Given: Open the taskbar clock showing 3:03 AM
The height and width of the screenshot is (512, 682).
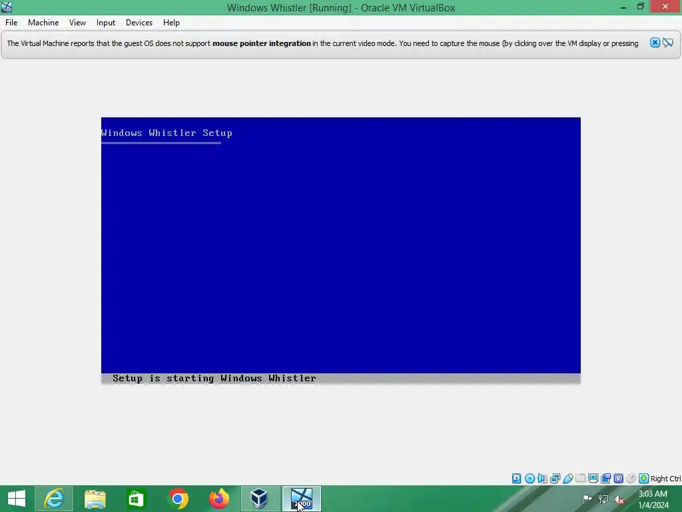Looking at the screenshot, I should click(x=653, y=499).
